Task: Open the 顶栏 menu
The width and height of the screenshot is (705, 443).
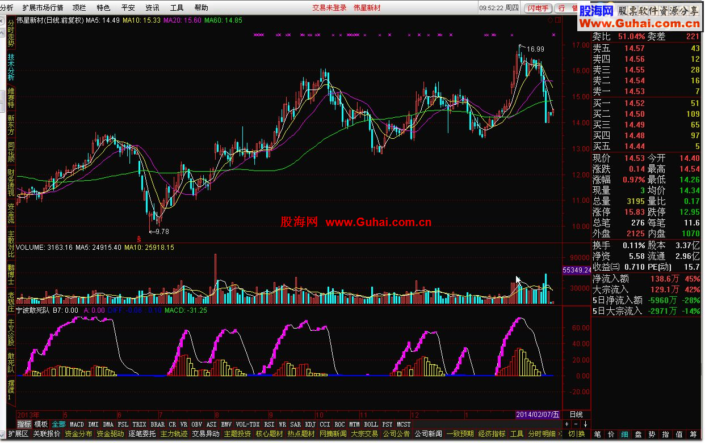Action: click(x=79, y=8)
